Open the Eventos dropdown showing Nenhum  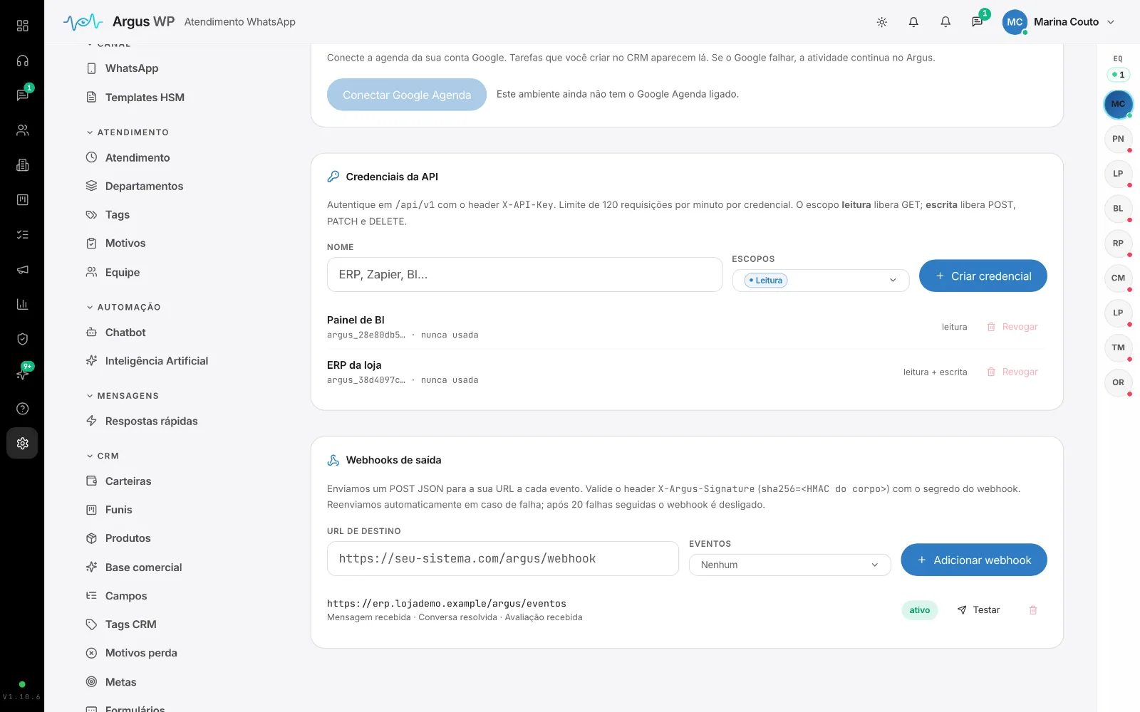point(789,565)
